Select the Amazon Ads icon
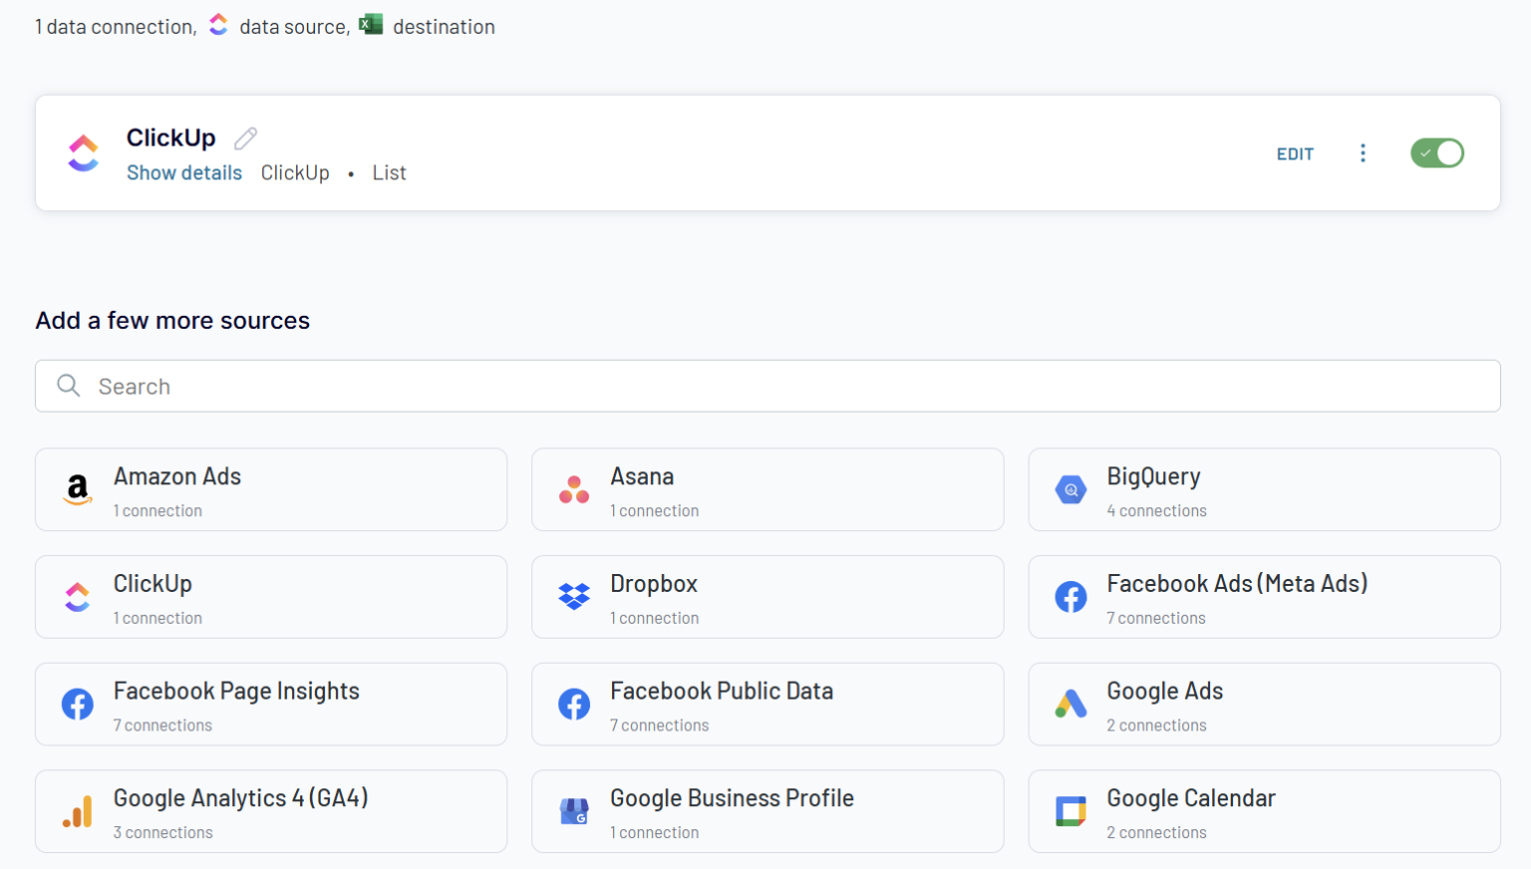The image size is (1531, 869). click(x=78, y=489)
